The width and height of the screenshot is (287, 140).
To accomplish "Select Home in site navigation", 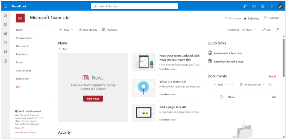I will (20, 30).
